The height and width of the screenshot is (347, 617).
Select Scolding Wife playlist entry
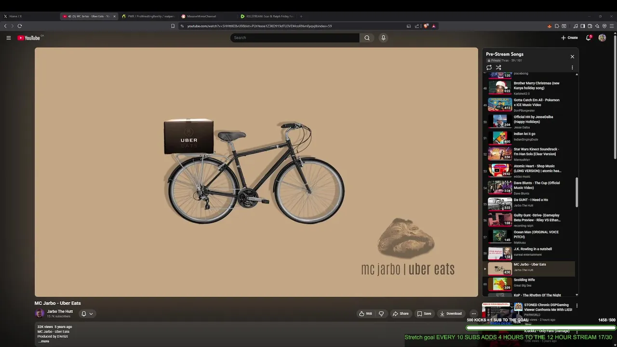[x=529, y=284]
